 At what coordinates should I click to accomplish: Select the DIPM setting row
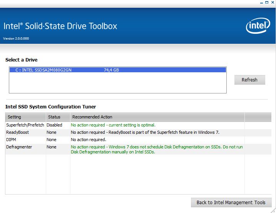point(138,140)
